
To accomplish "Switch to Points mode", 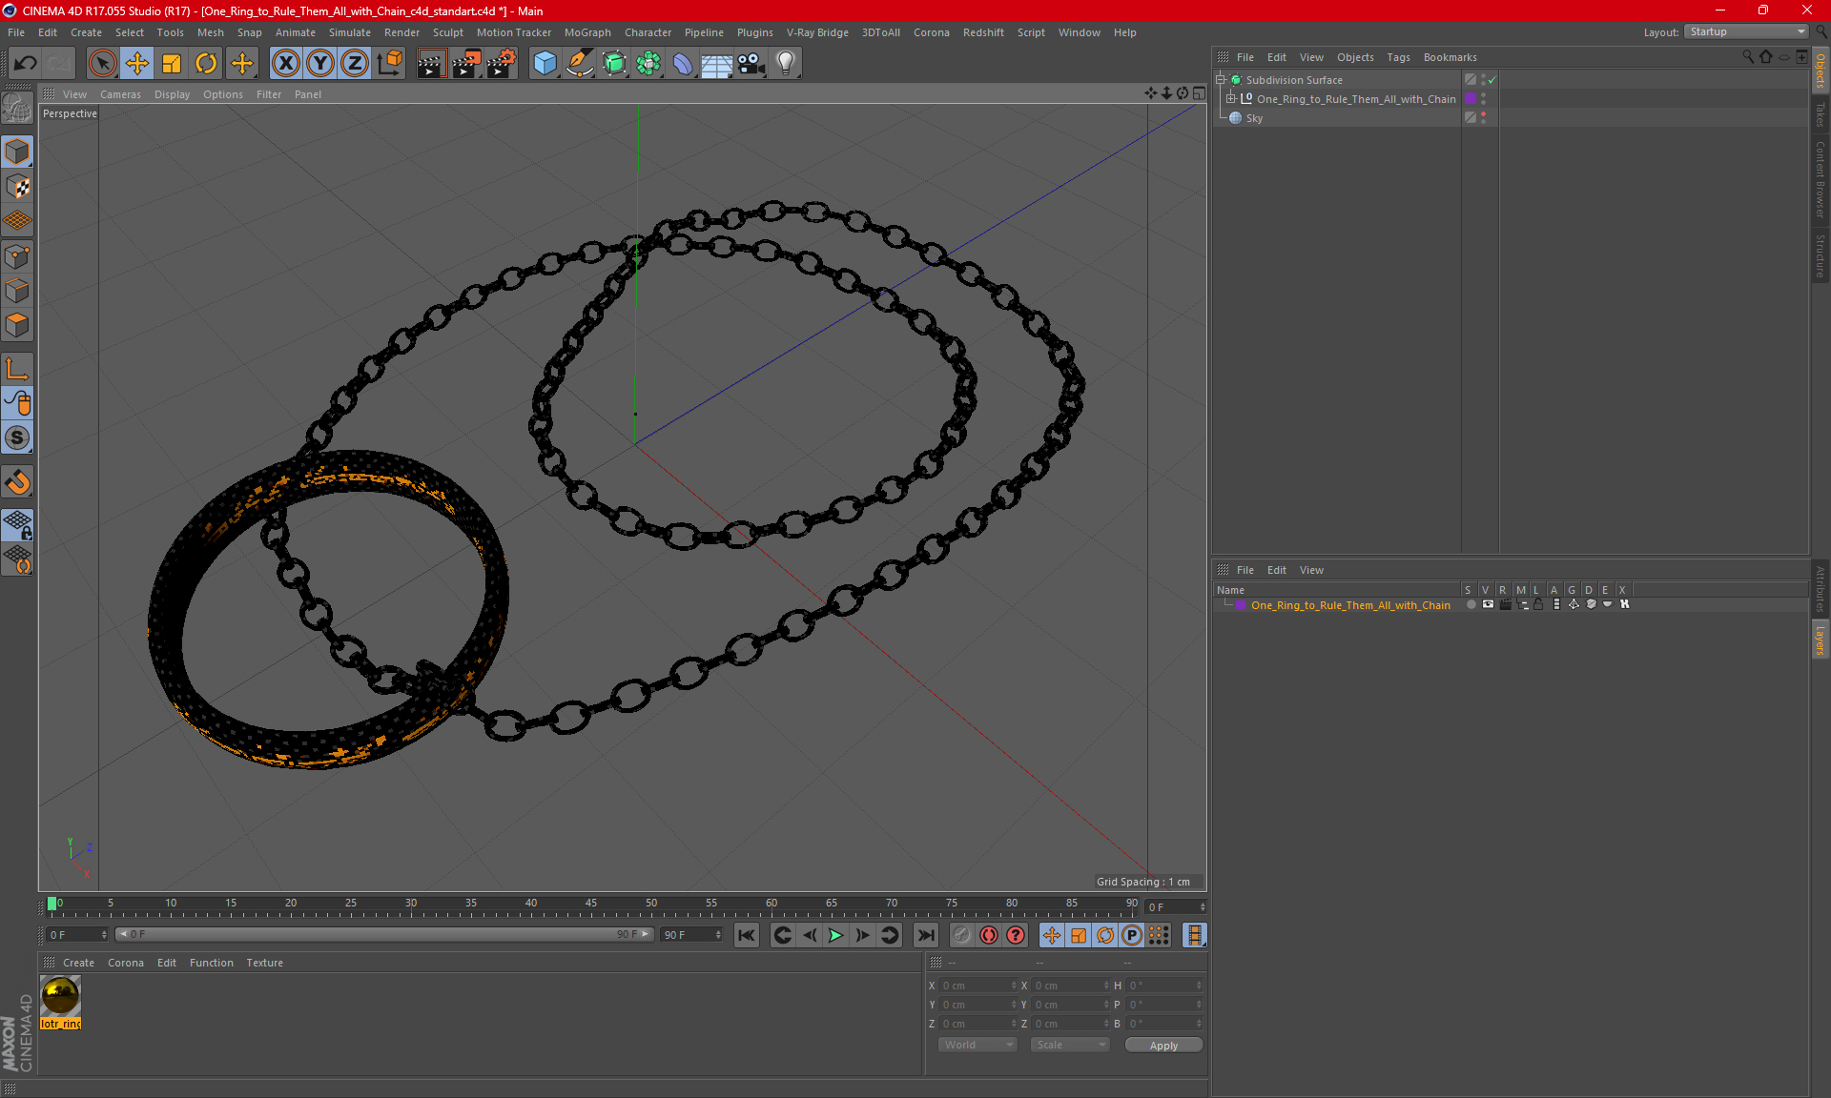I will click(x=17, y=256).
